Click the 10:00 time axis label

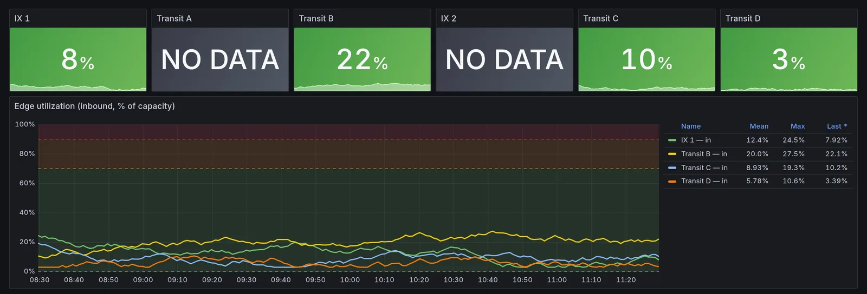tap(350, 280)
